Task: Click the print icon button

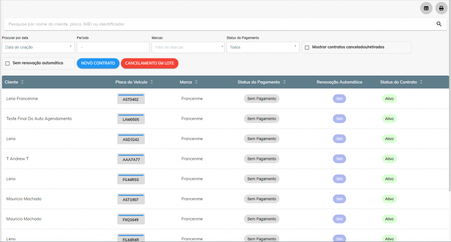Action: click(441, 8)
